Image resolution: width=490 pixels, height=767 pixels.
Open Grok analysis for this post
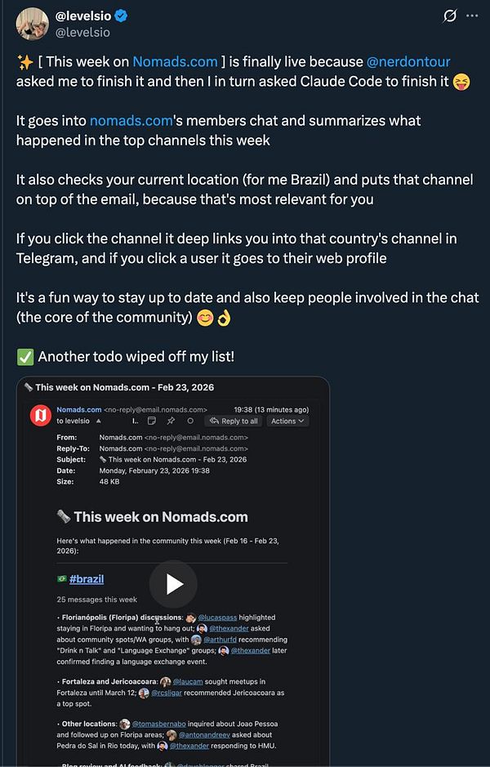(x=450, y=15)
